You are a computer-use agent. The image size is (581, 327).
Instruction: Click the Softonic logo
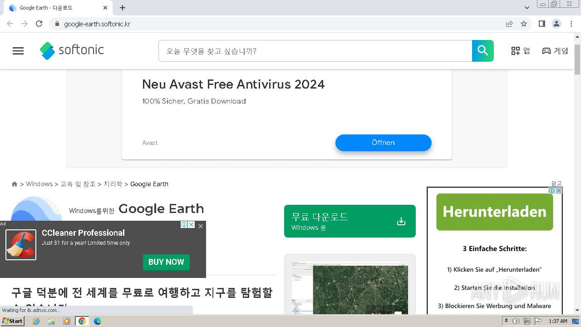[x=72, y=50]
